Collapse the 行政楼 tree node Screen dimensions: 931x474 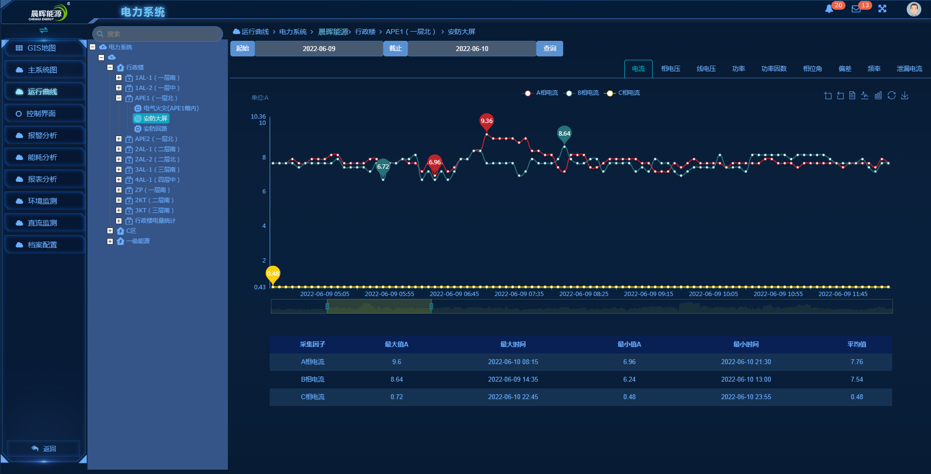click(110, 68)
